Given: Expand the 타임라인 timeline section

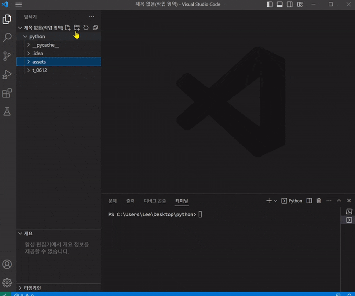Looking at the screenshot, I should [20, 288].
